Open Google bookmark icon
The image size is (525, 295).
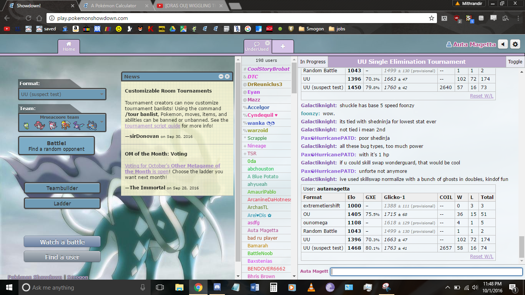click(248, 29)
